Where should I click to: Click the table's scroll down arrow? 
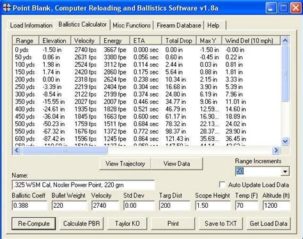[x=285, y=141]
